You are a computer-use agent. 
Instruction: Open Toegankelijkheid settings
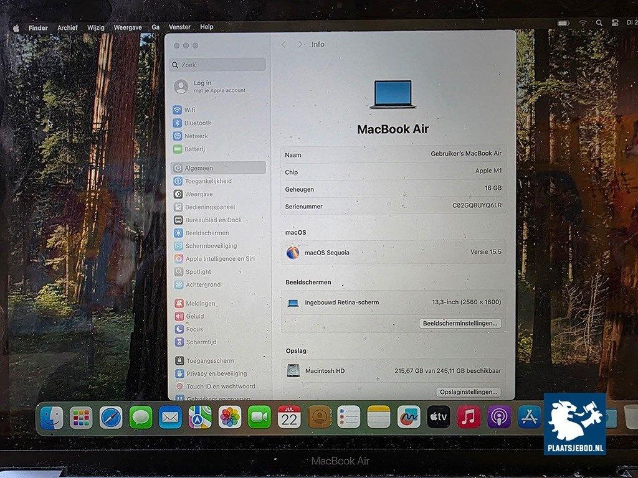pos(202,181)
